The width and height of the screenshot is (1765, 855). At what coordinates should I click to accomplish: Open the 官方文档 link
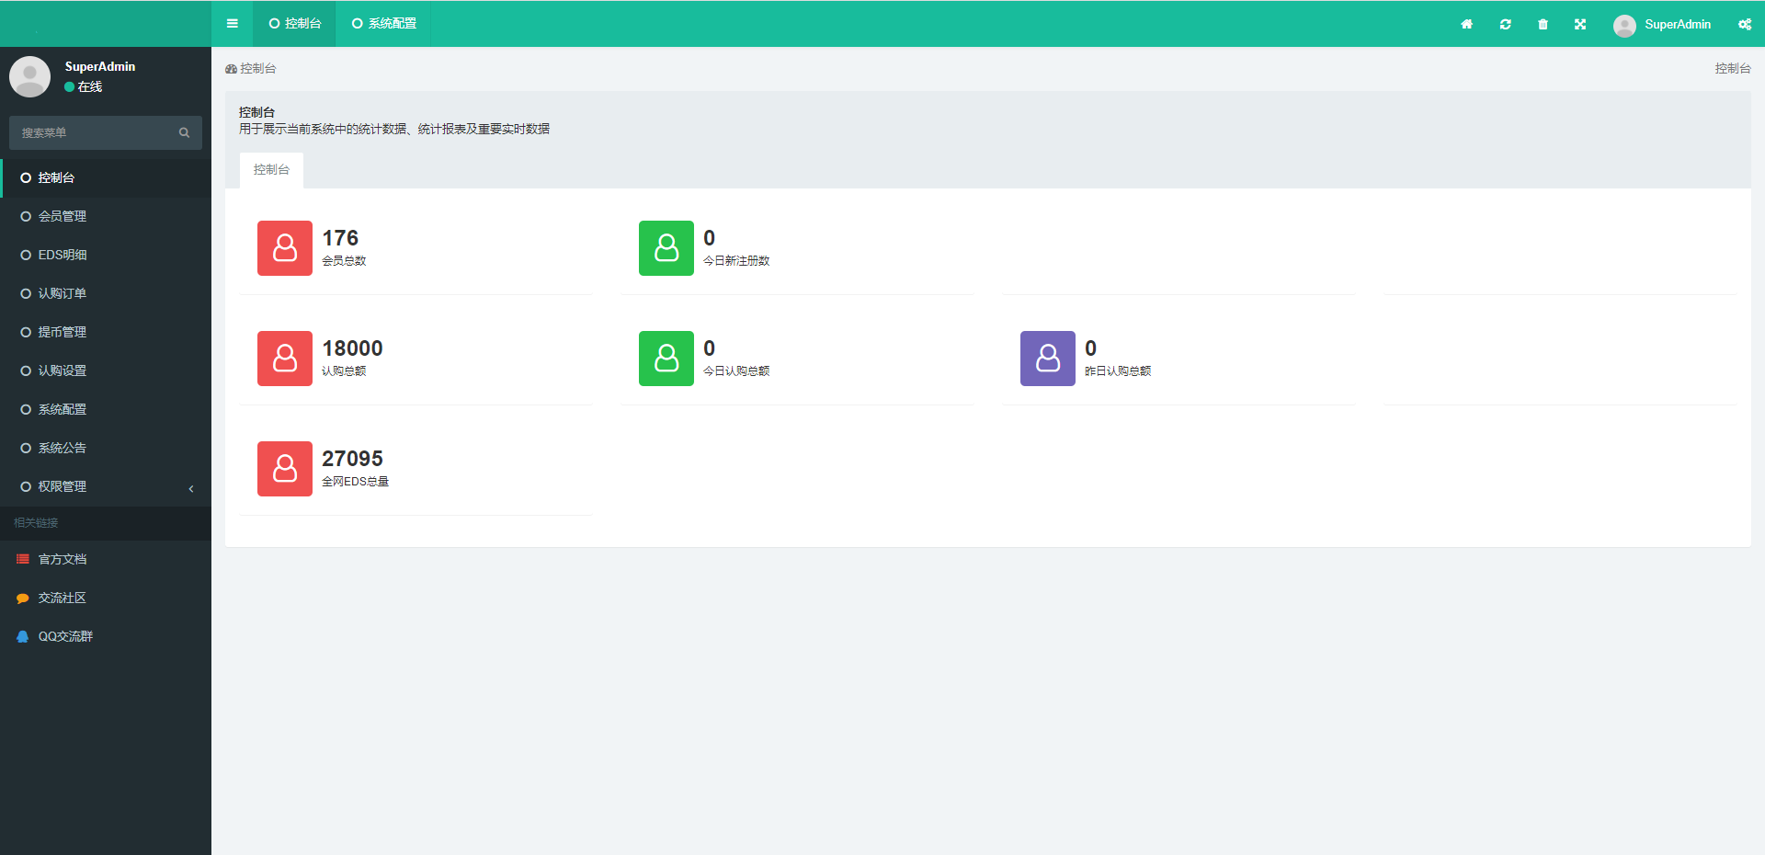point(63,559)
